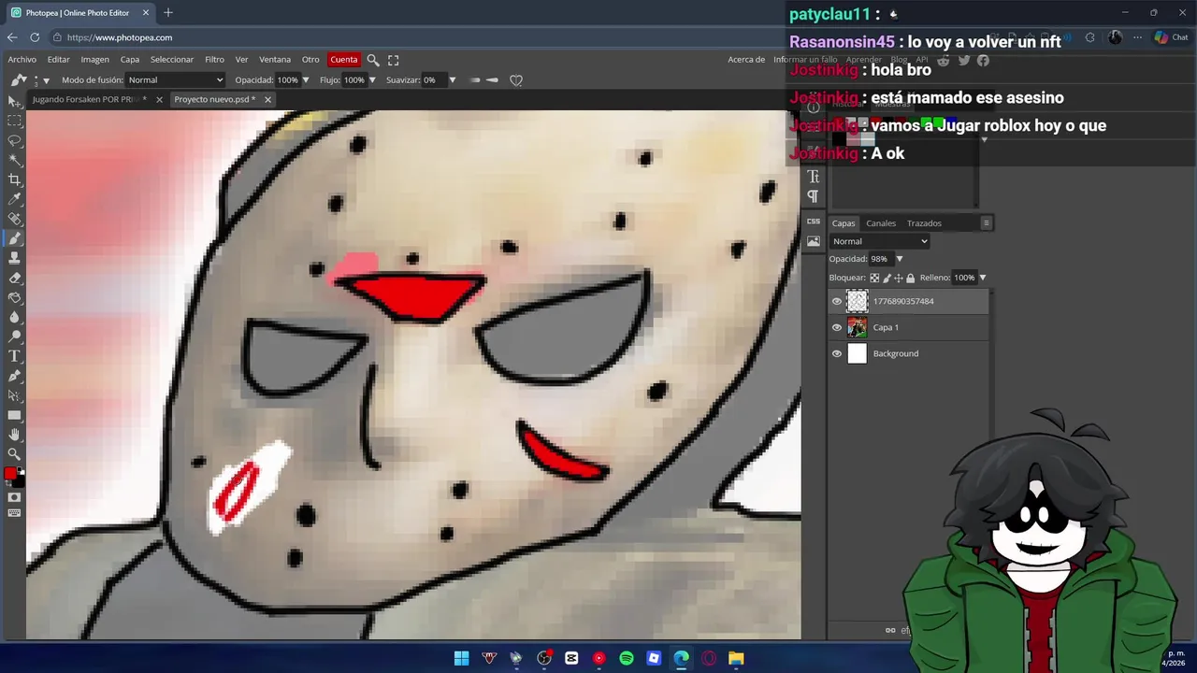
Task: Open the Filtro menu
Action: click(x=214, y=60)
